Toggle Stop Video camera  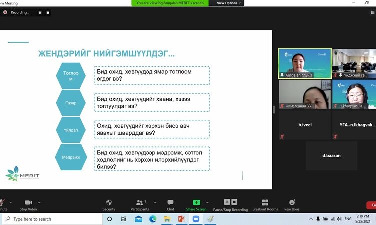coord(28,202)
